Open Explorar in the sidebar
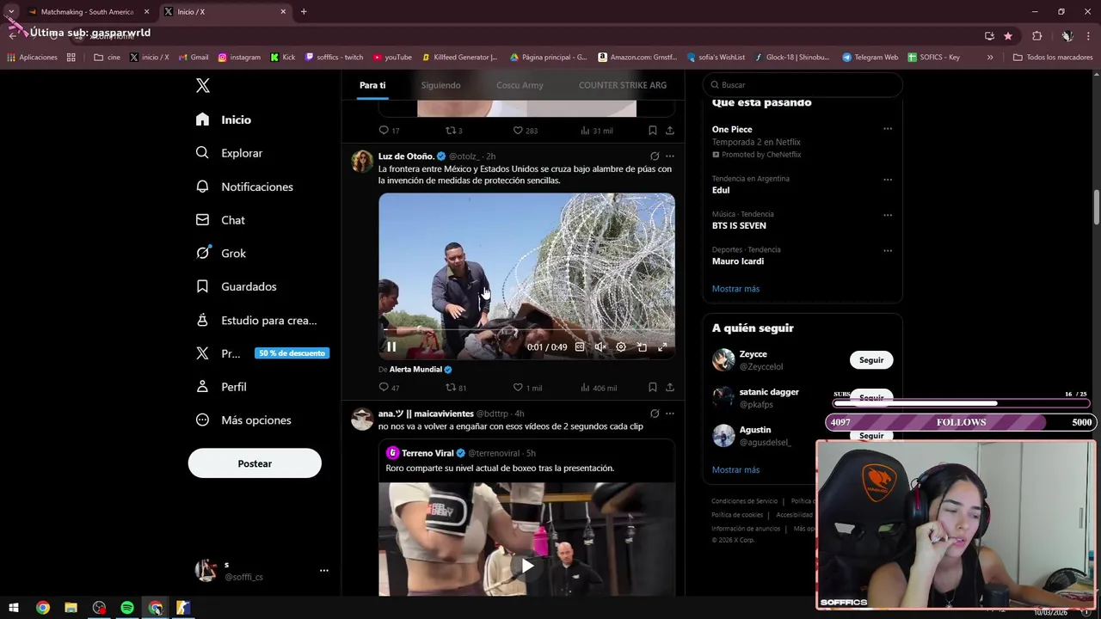Viewport: 1101px width, 619px height. (229, 153)
